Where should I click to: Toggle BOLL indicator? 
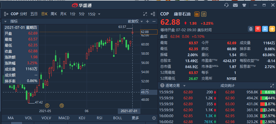[x=118, y=118]
